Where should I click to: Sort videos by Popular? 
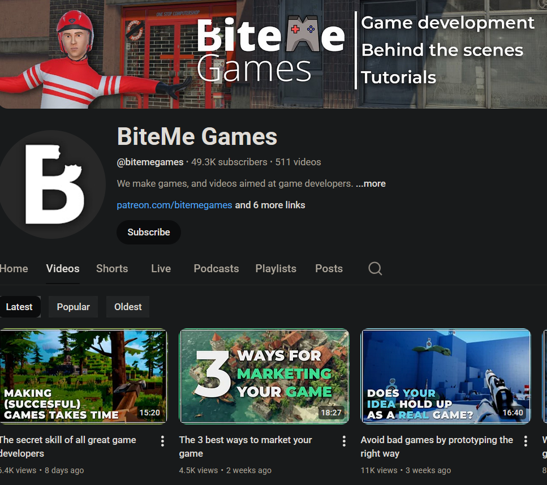(74, 307)
